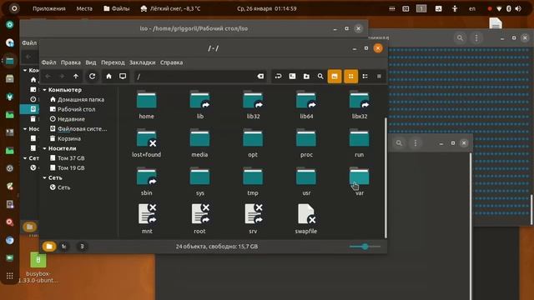Open Рабочий стол in sidebar
This screenshot has height=300, width=534.
pyautogui.click(x=73, y=109)
